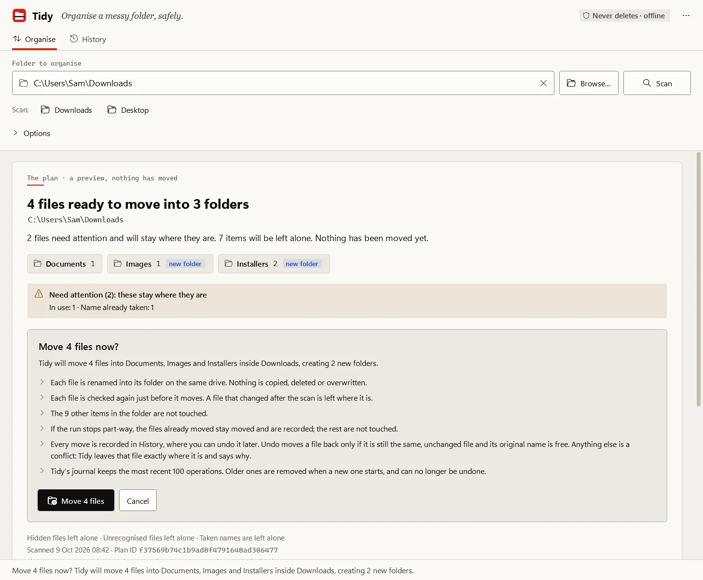Confirm with the Move 4 files button
Screen dimensions: 703x580
[76, 500]
